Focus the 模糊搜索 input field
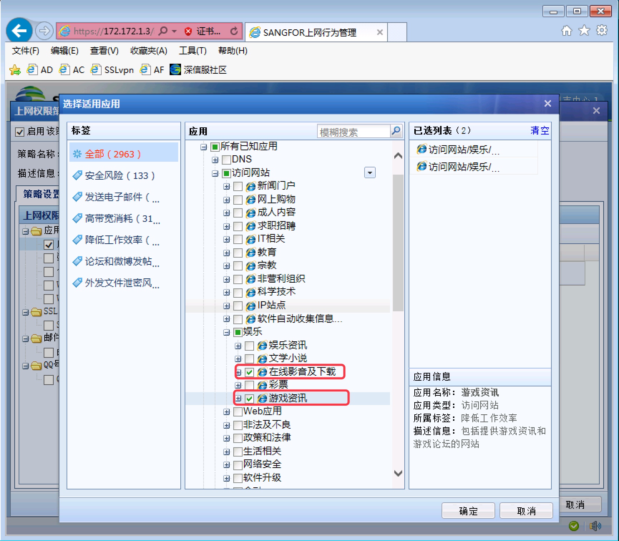This screenshot has height=541, width=619. 354,131
